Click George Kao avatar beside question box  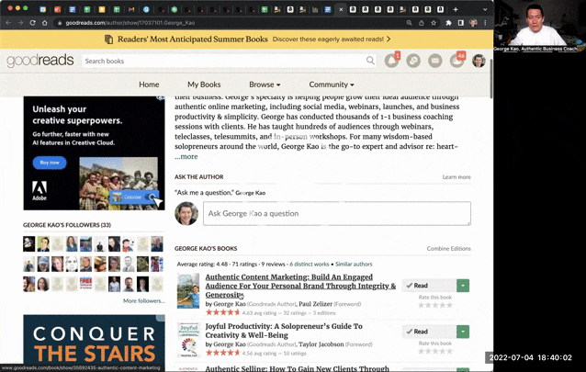click(186, 213)
